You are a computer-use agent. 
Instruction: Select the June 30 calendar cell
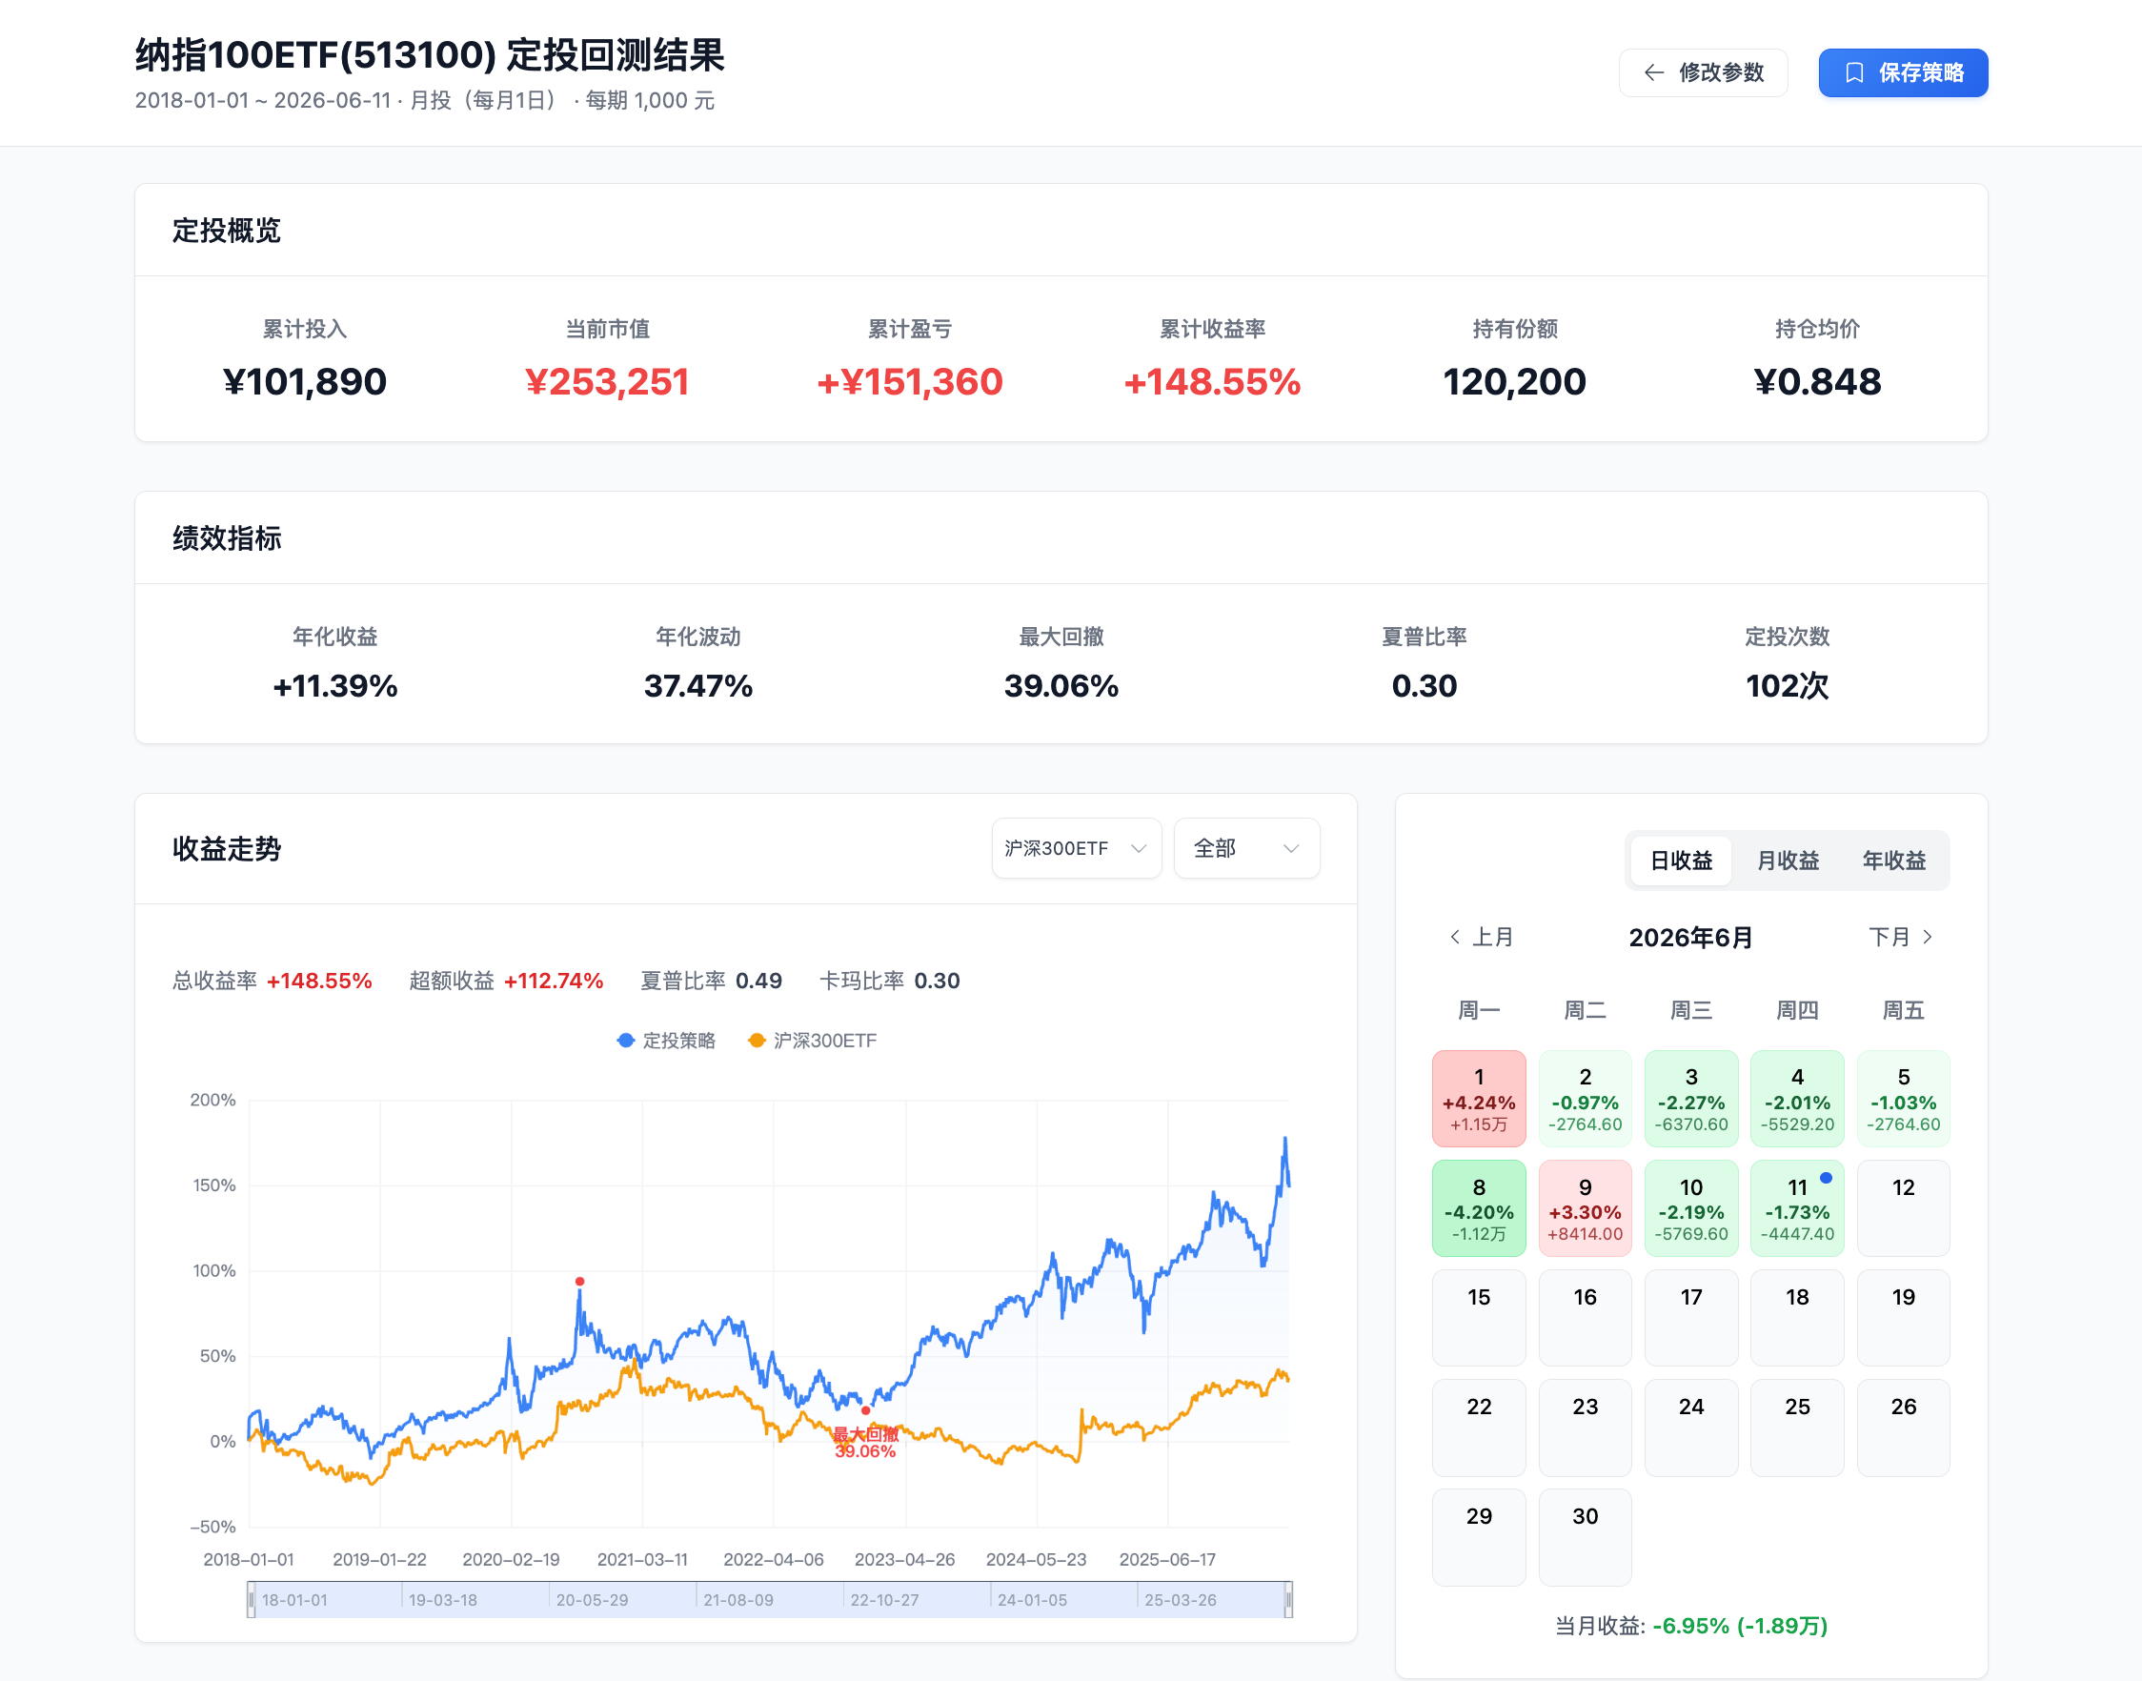(1585, 1536)
